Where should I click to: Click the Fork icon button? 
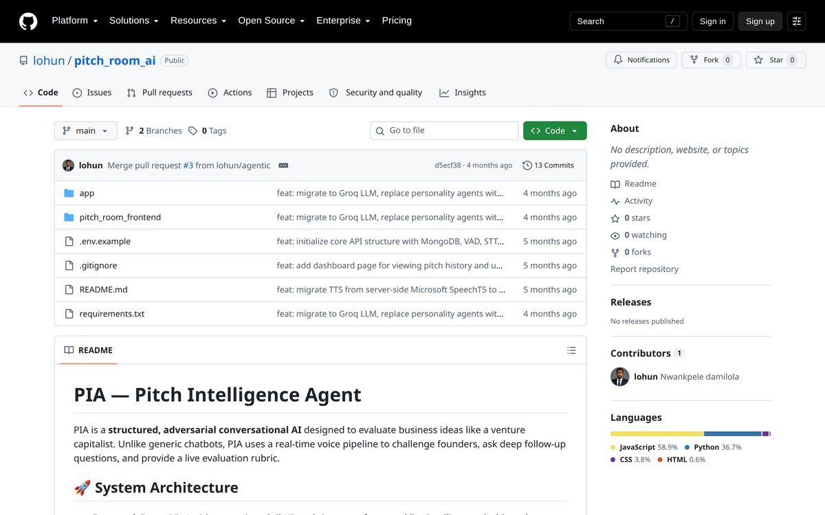point(712,60)
